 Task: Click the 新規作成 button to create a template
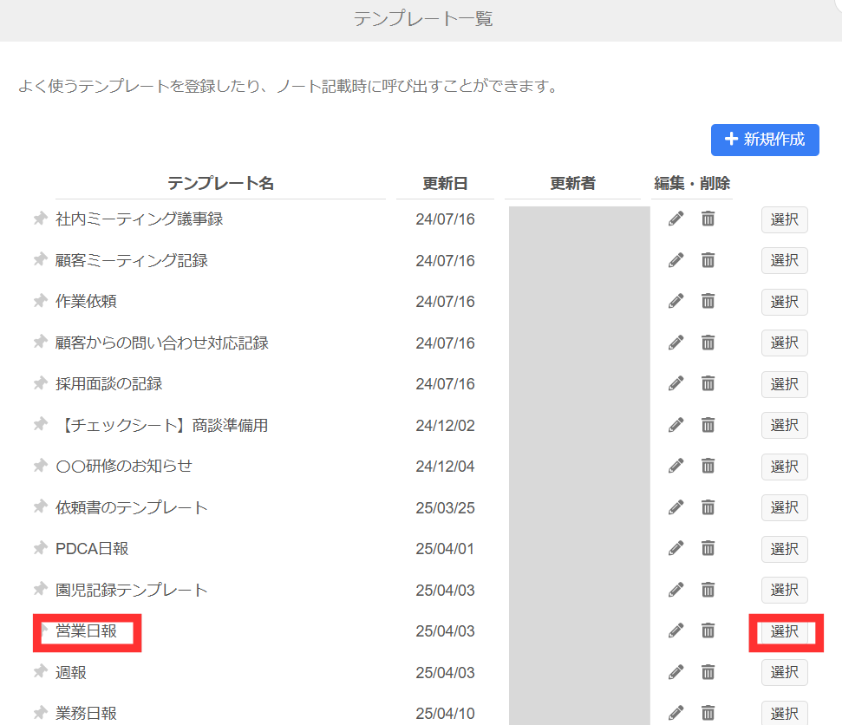click(765, 140)
